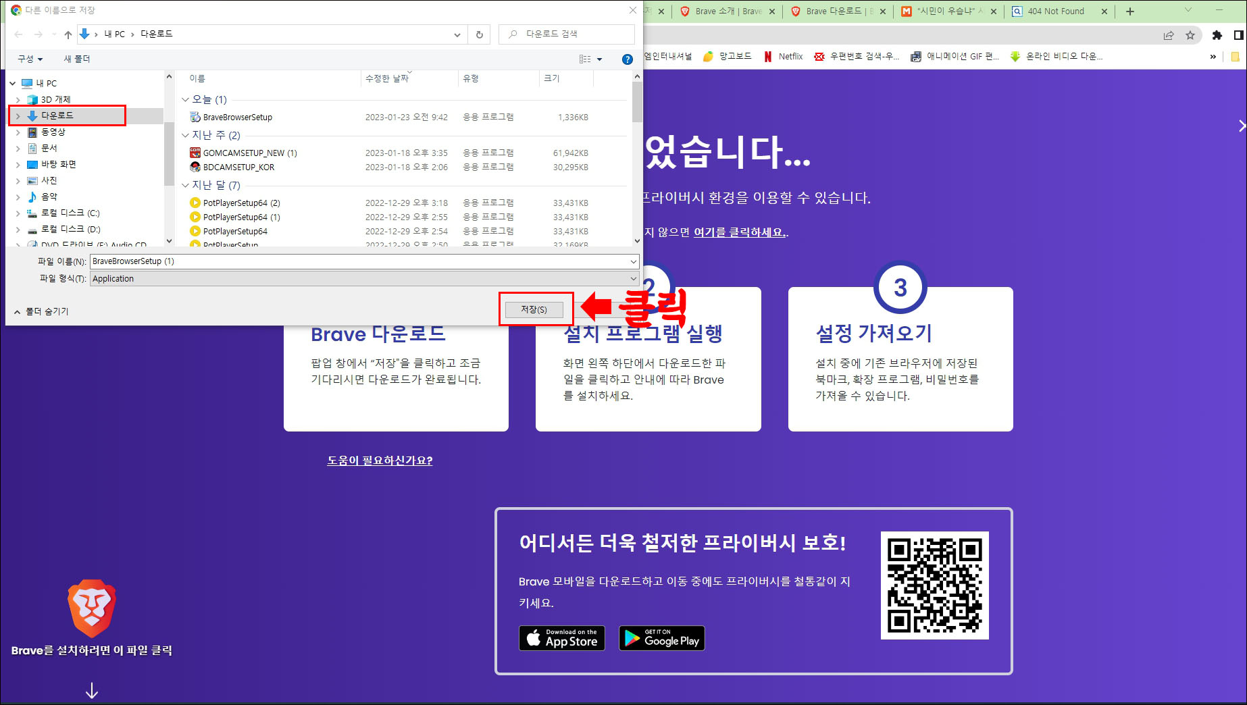
Task: Open the 파일 형식 Application dropdown
Action: [x=364, y=279]
